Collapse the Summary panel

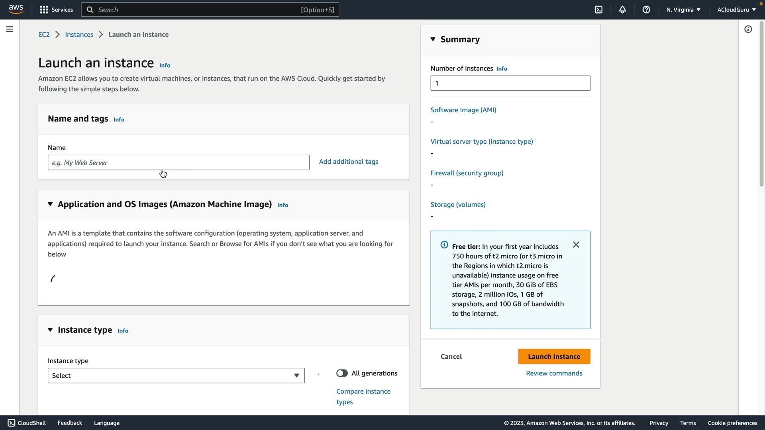(x=433, y=39)
